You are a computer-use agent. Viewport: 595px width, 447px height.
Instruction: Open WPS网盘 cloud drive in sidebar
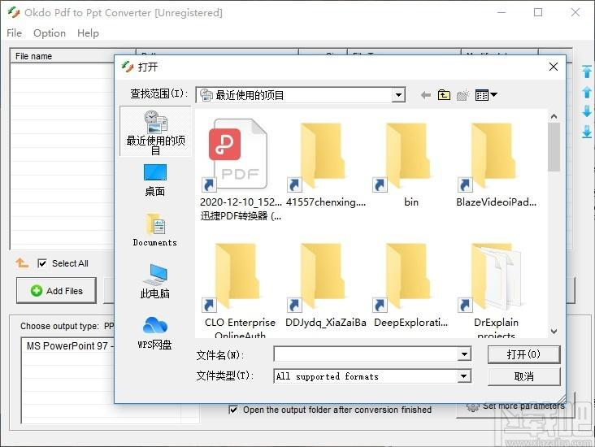pyautogui.click(x=154, y=332)
